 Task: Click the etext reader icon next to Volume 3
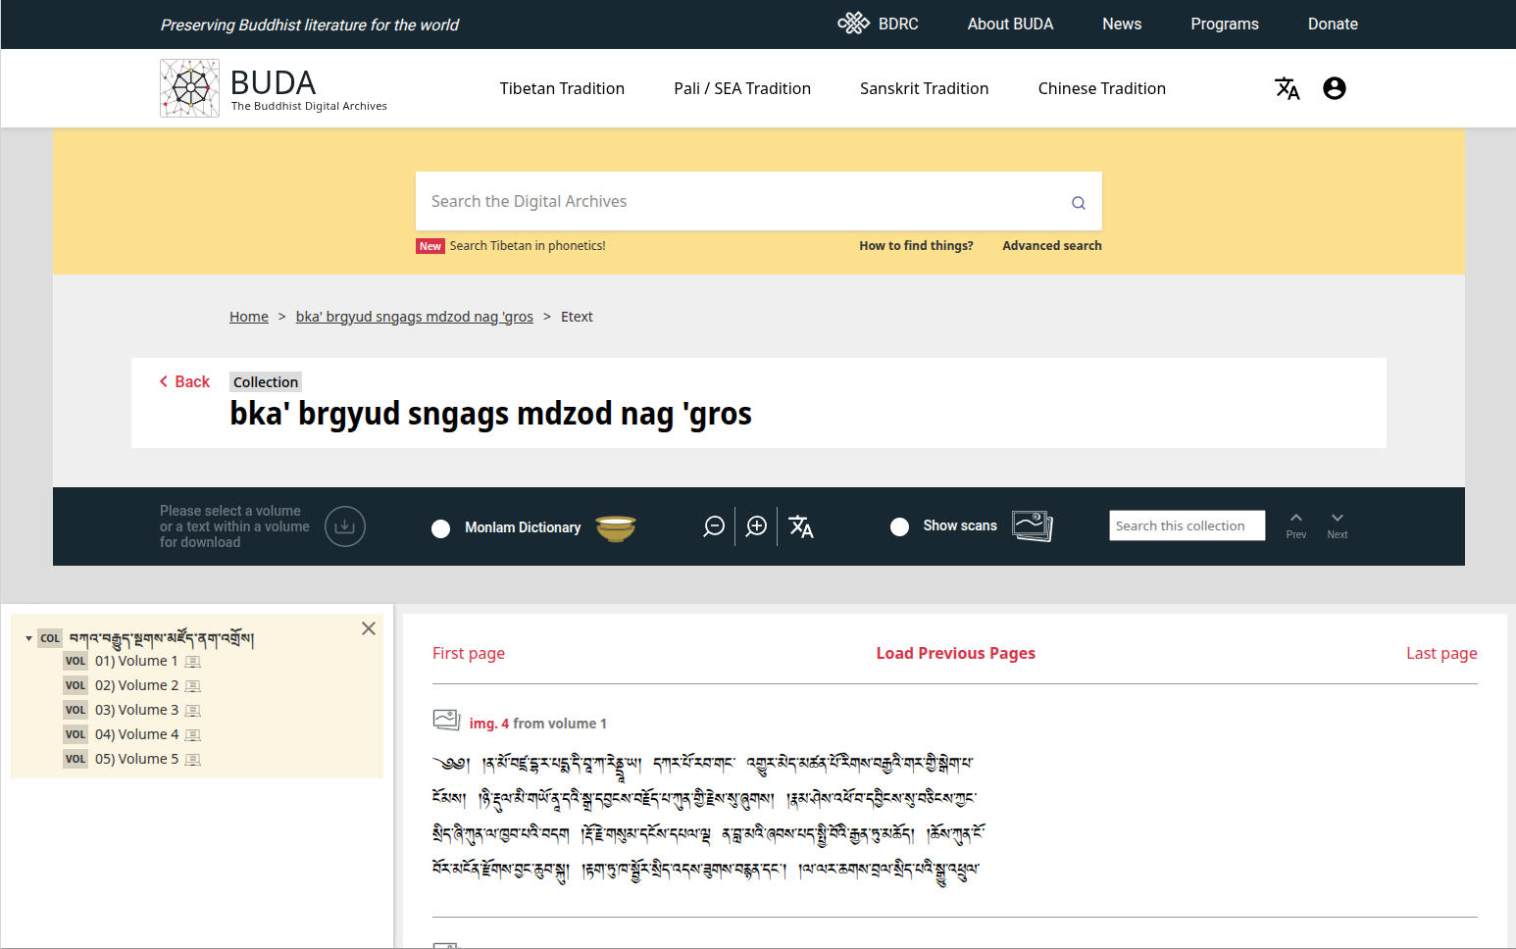193,709
